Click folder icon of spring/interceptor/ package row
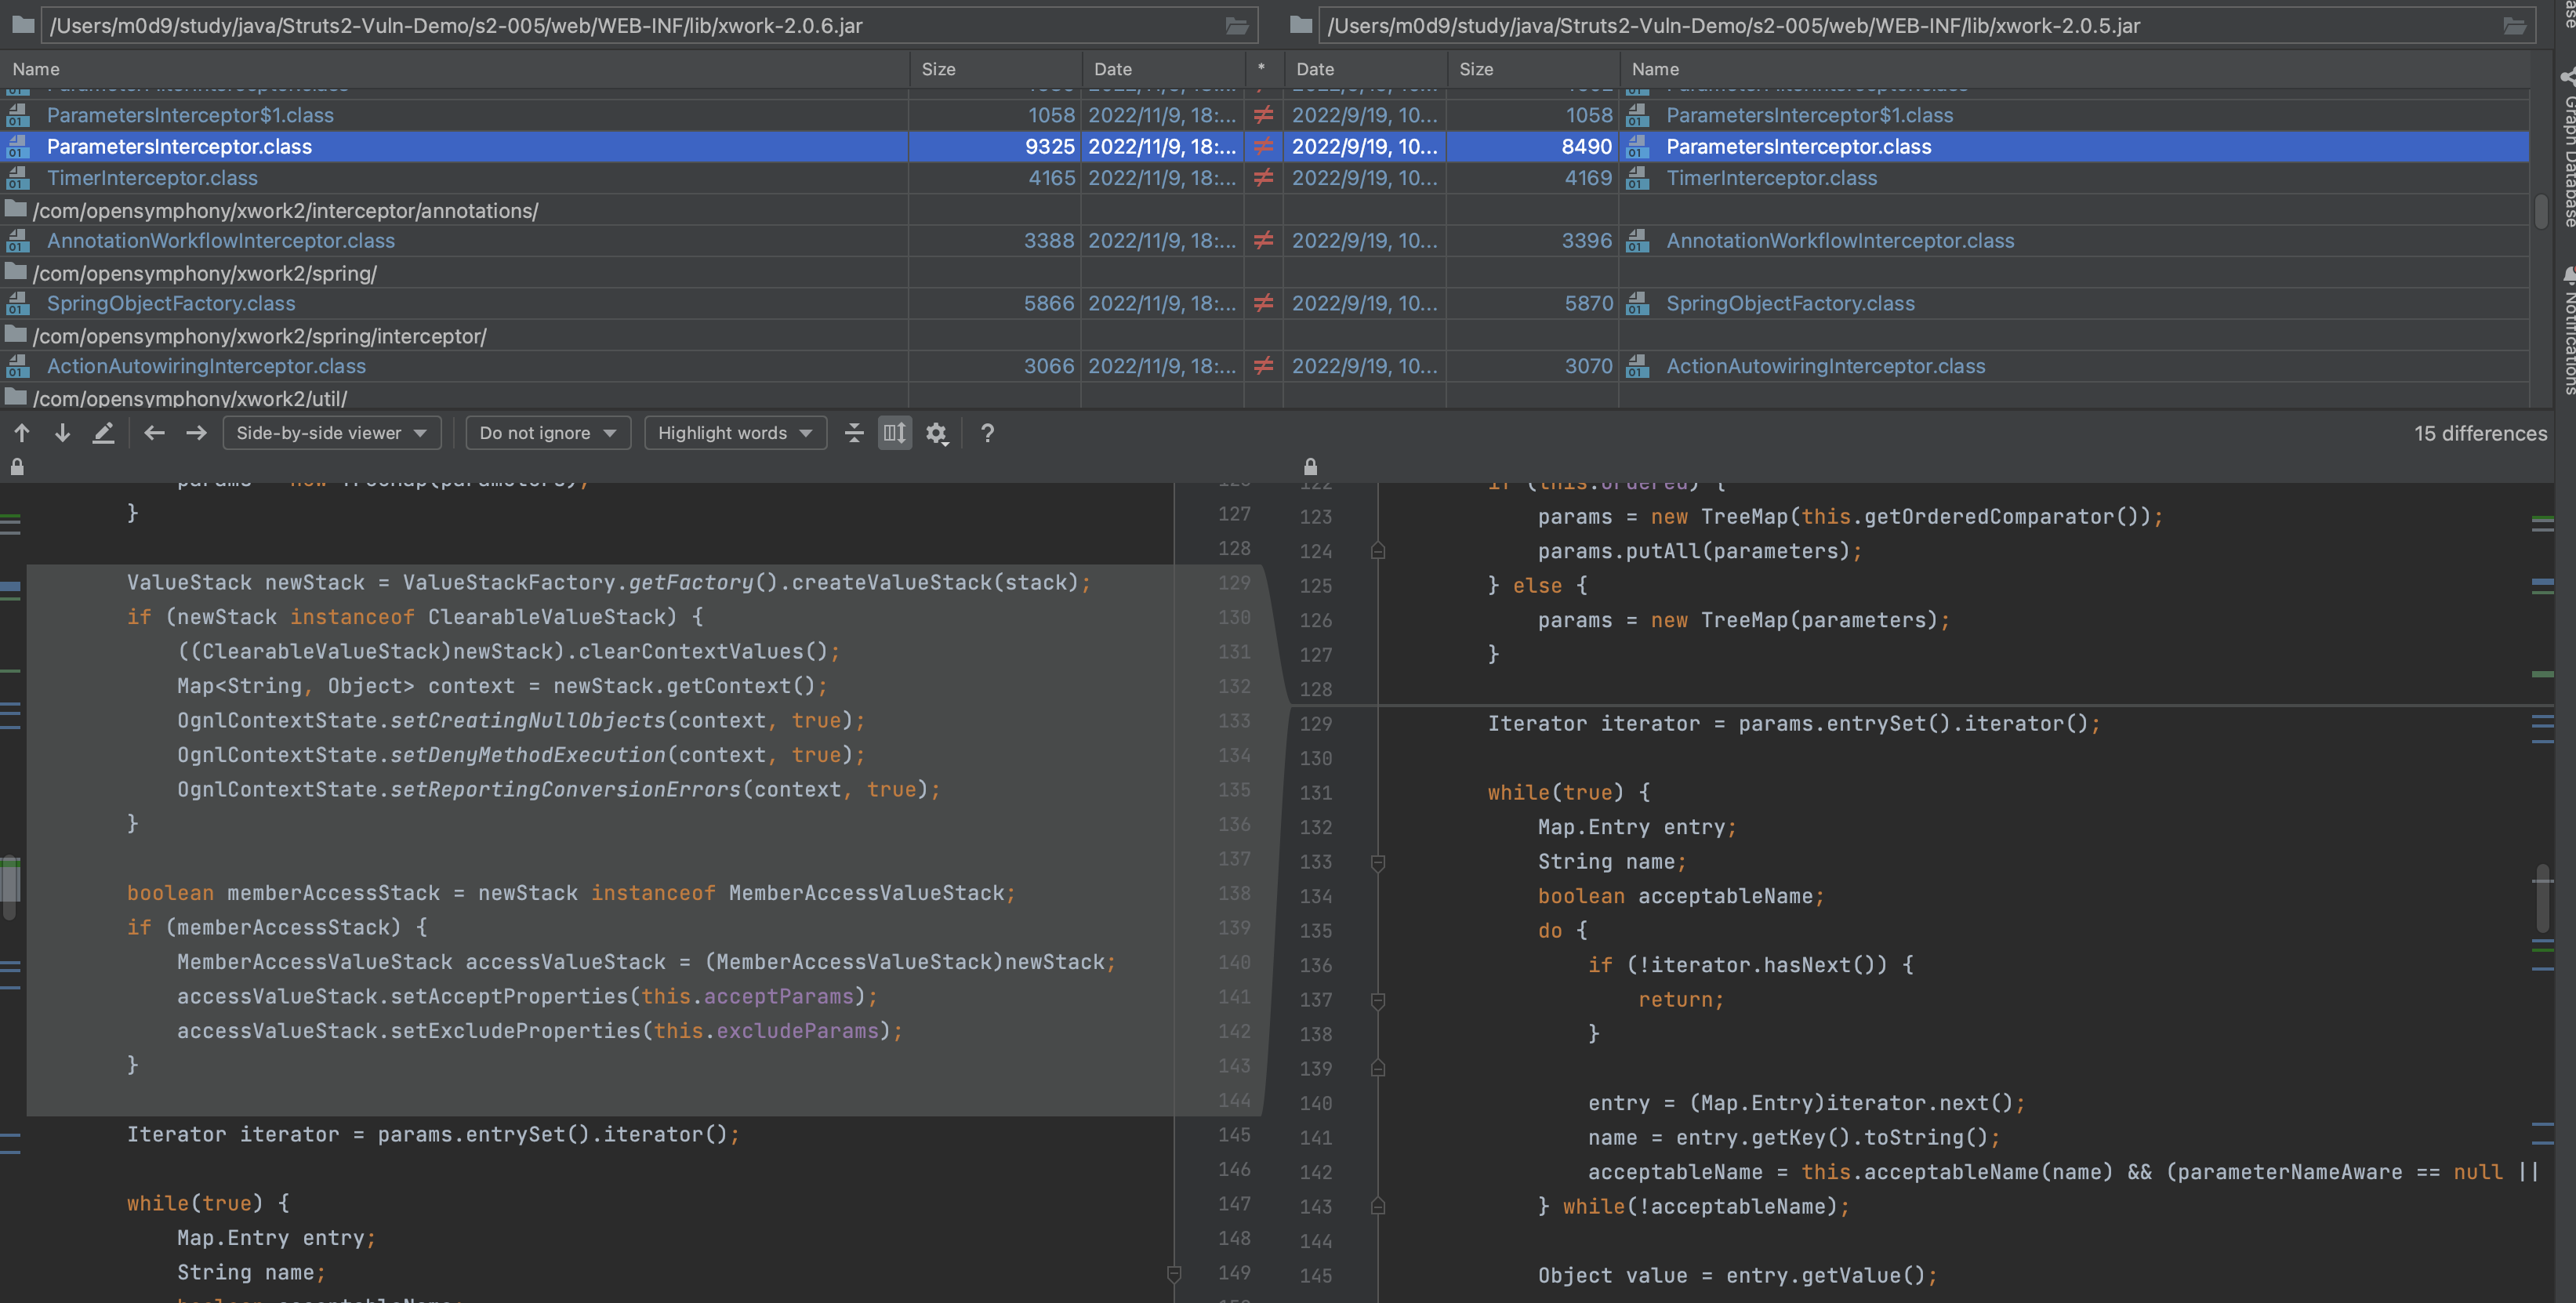The height and width of the screenshot is (1303, 2576). [x=16, y=335]
